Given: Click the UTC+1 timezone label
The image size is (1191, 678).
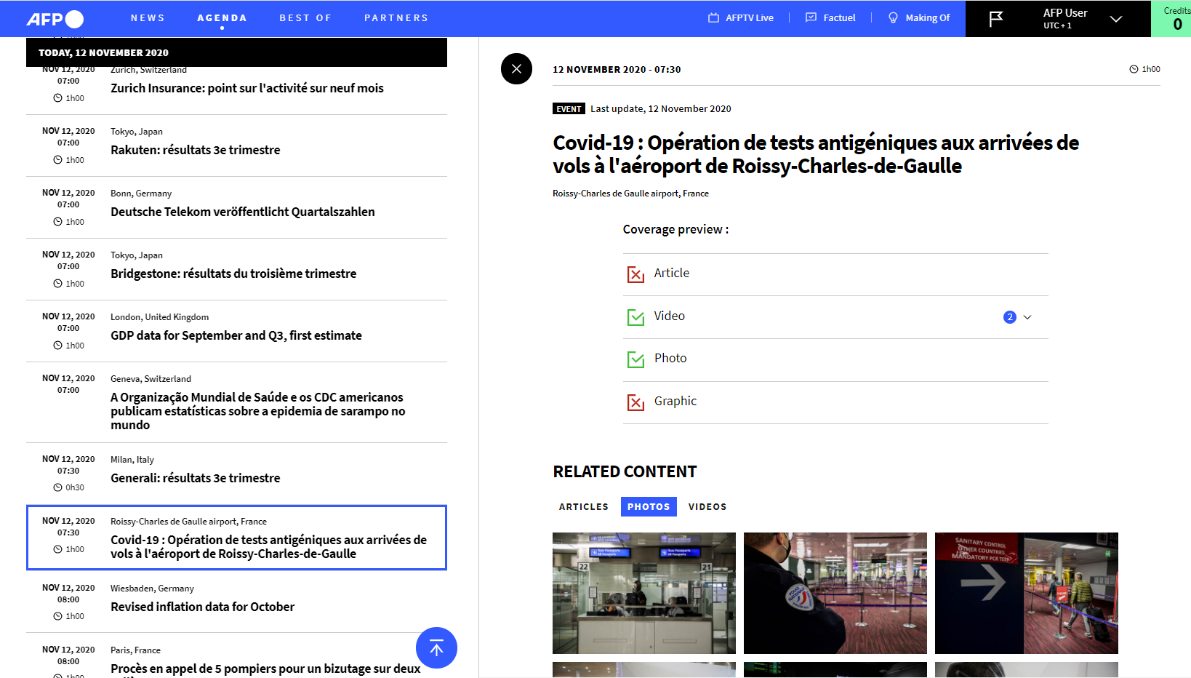Looking at the screenshot, I should [1057, 25].
